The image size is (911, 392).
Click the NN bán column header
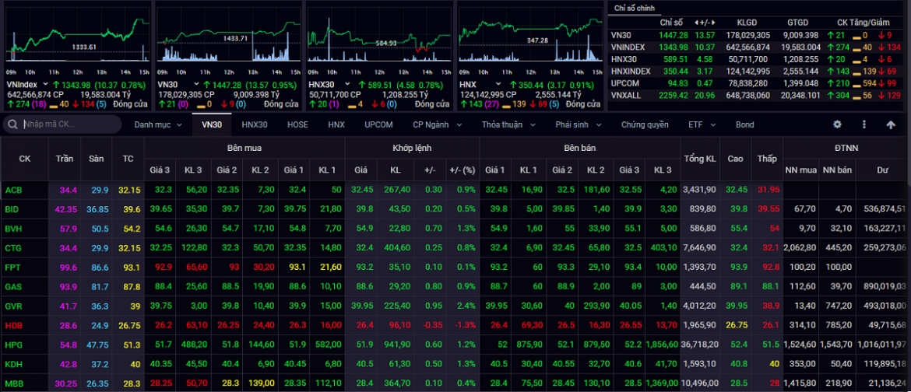click(837, 170)
